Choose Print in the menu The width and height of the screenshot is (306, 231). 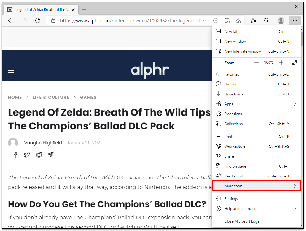(256, 136)
